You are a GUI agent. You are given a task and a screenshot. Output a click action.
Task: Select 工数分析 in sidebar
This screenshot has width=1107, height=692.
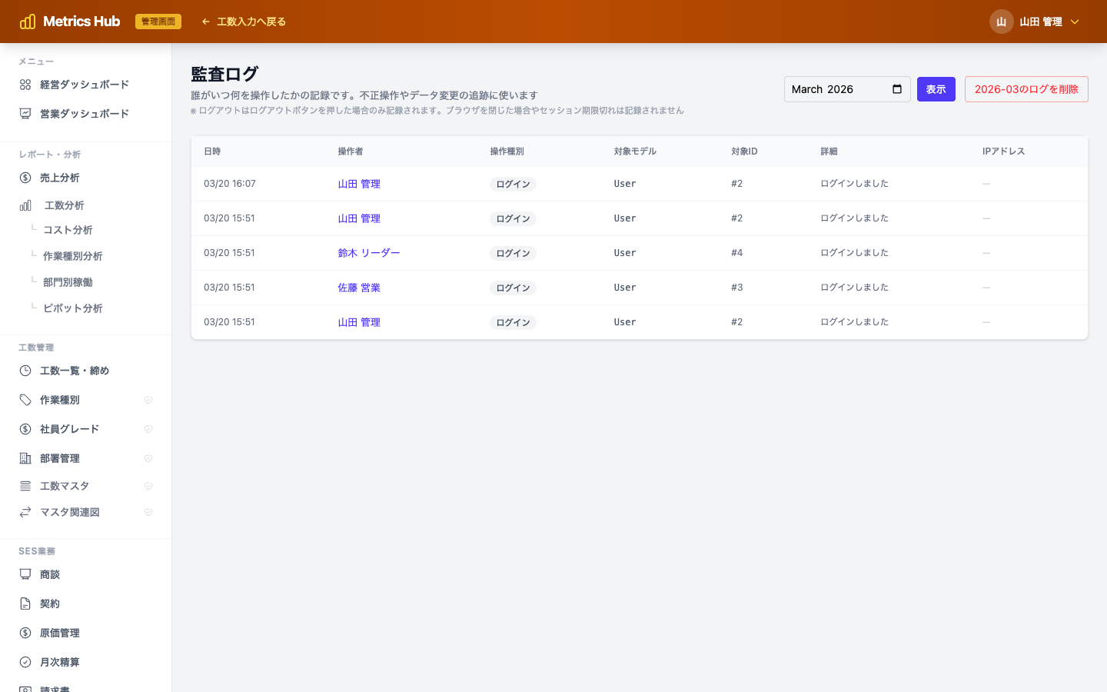(x=85, y=205)
